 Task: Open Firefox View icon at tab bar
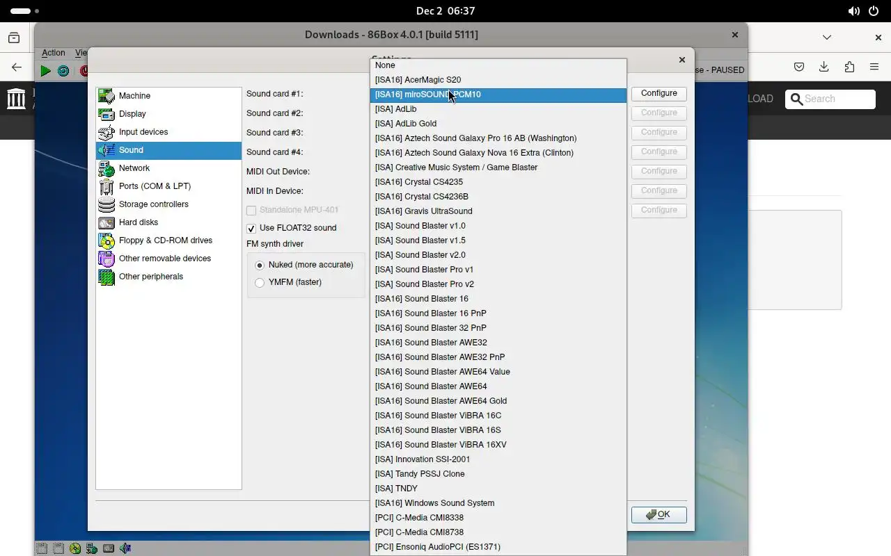(x=14, y=38)
